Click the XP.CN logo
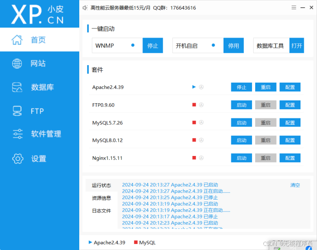 click(38, 14)
